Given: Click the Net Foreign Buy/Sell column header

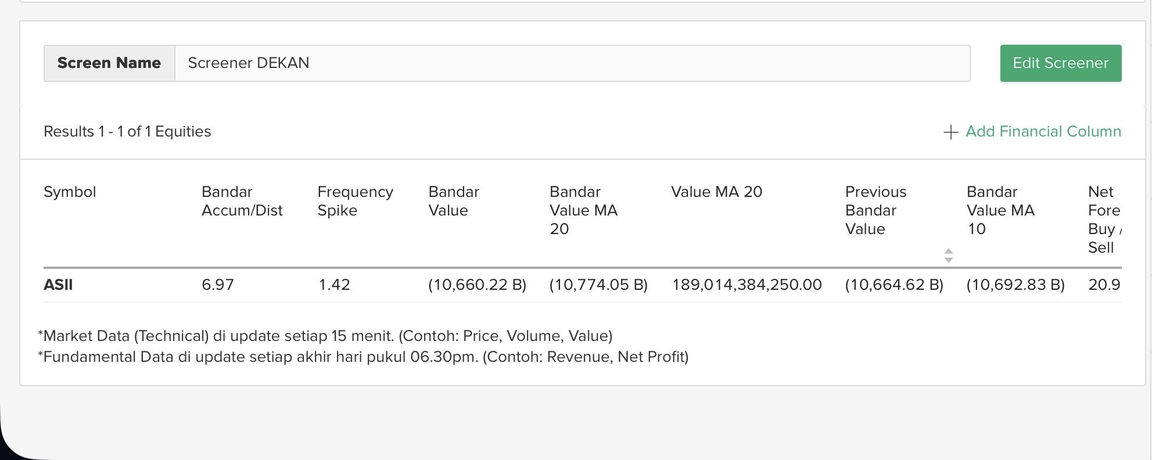Looking at the screenshot, I should 1103,220.
